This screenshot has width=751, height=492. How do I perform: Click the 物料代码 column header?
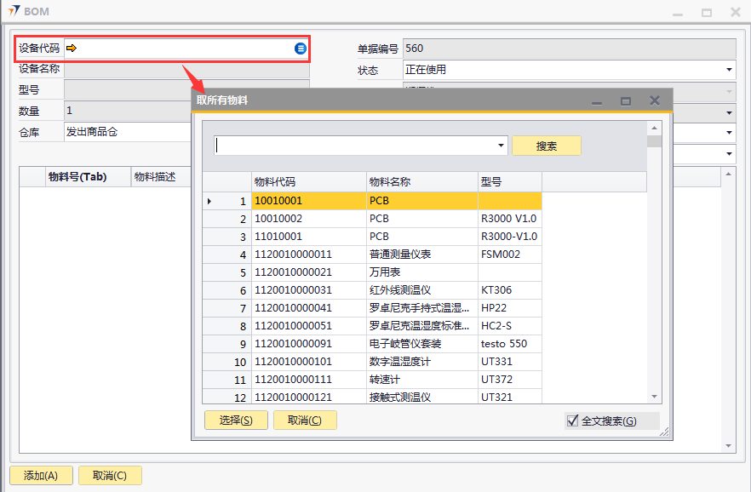coord(308,182)
